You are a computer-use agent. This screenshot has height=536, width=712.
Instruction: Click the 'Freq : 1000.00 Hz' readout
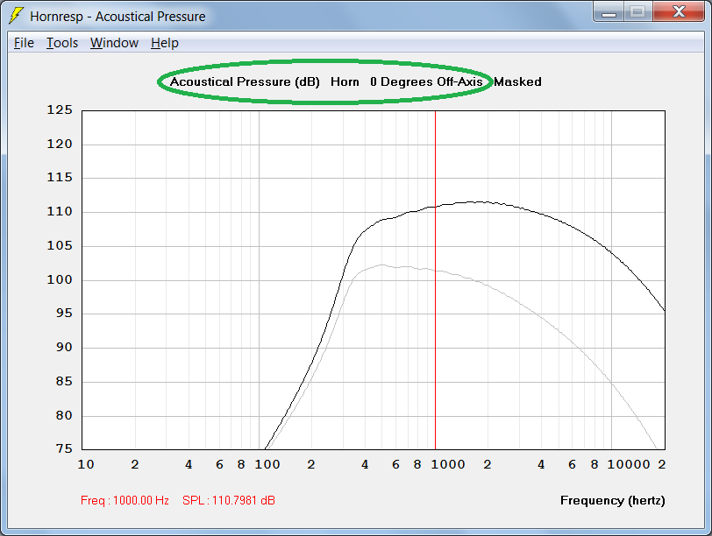[125, 500]
